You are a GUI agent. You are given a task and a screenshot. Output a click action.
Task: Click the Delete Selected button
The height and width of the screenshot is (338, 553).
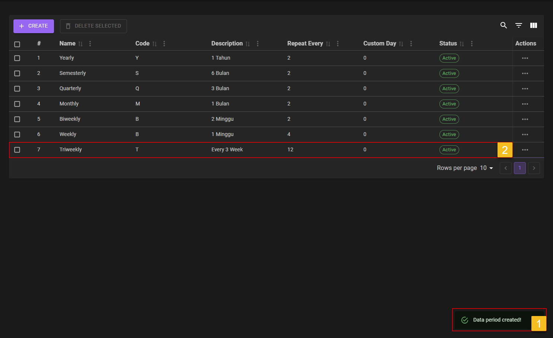(x=93, y=26)
